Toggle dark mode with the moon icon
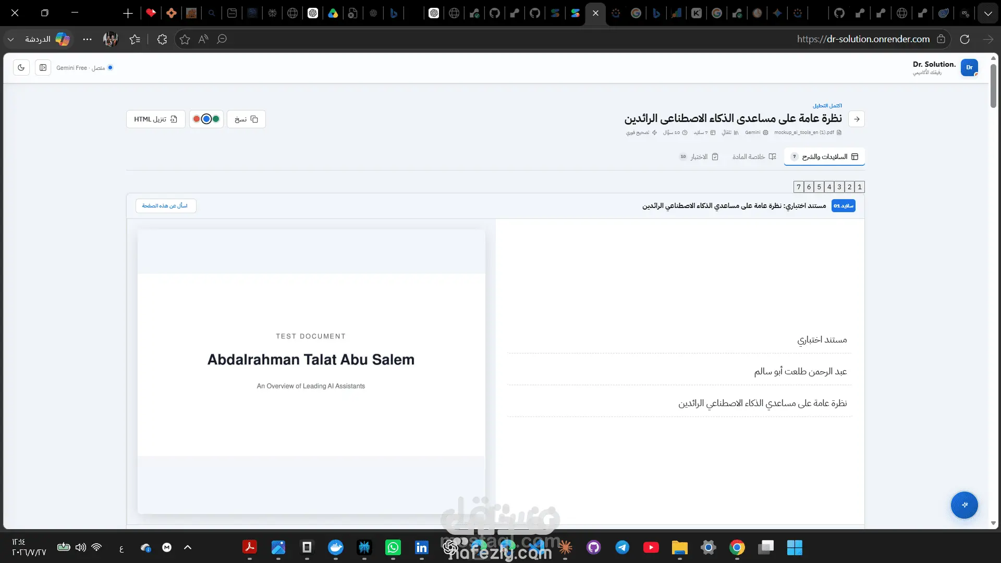This screenshot has width=1001, height=563. (21, 68)
